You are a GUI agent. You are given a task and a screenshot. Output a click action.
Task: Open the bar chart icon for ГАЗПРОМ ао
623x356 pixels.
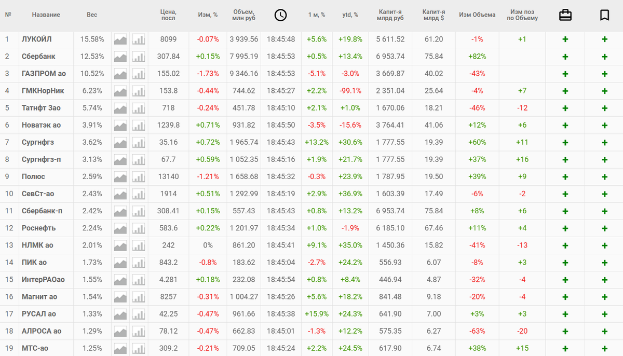pyautogui.click(x=139, y=74)
